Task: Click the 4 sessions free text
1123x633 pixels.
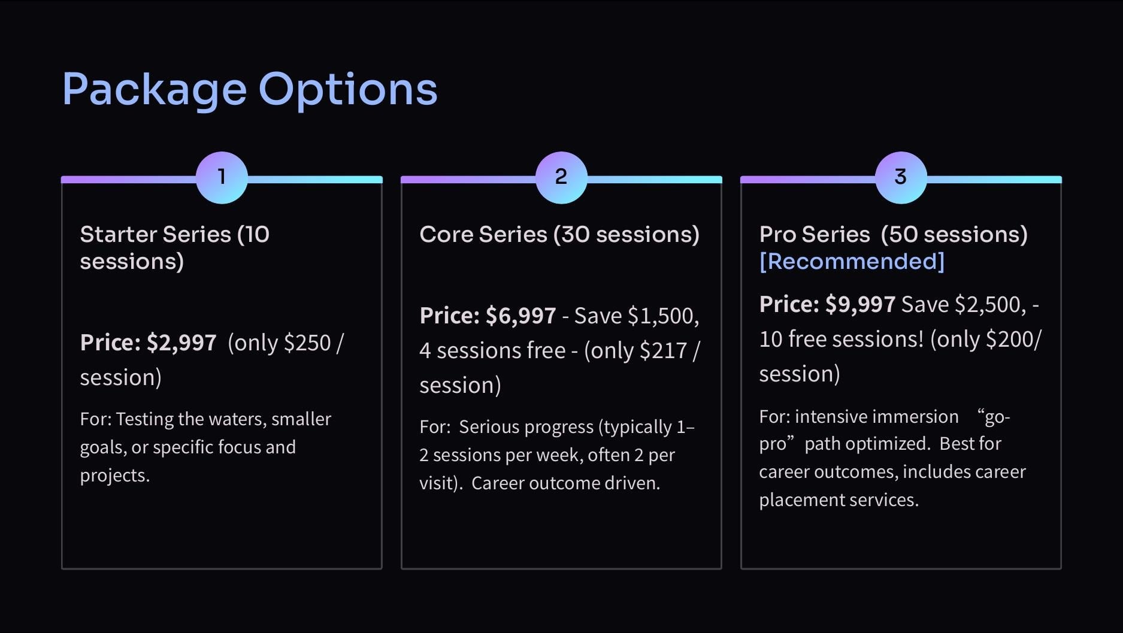Action: click(492, 350)
